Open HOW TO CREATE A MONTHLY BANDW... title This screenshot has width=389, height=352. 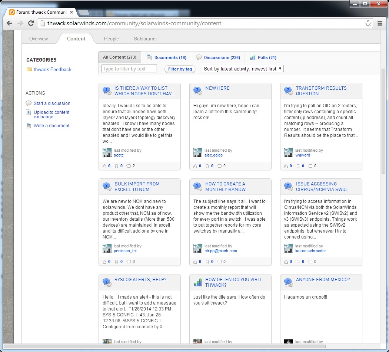pyautogui.click(x=227, y=187)
